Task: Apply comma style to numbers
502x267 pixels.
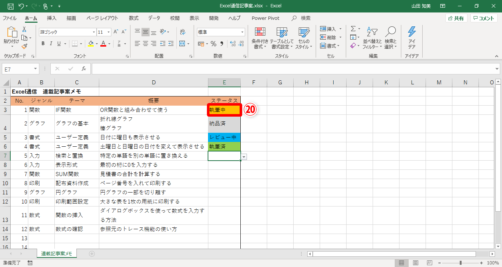Action: click(222, 44)
